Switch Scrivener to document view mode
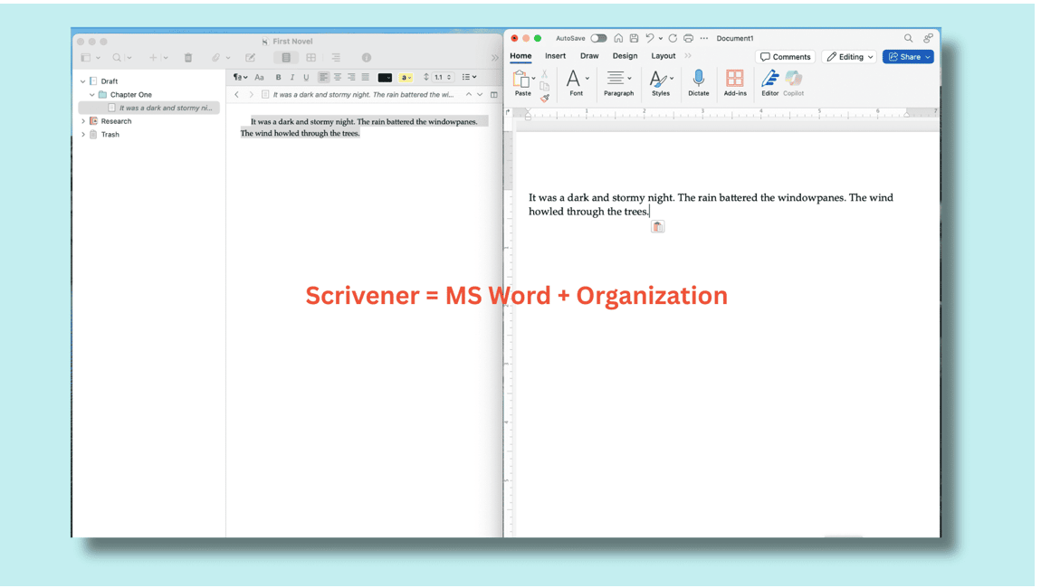This screenshot has height=588, width=1041. [286, 58]
